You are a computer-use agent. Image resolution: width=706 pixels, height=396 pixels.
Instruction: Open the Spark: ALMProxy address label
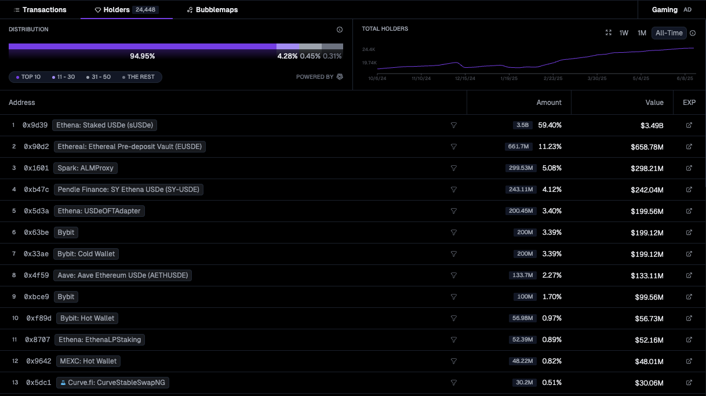(x=86, y=168)
